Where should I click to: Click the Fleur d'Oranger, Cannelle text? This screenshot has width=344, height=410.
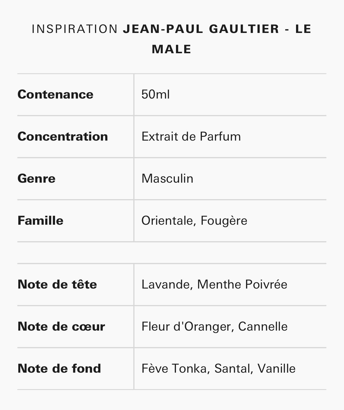point(215,326)
